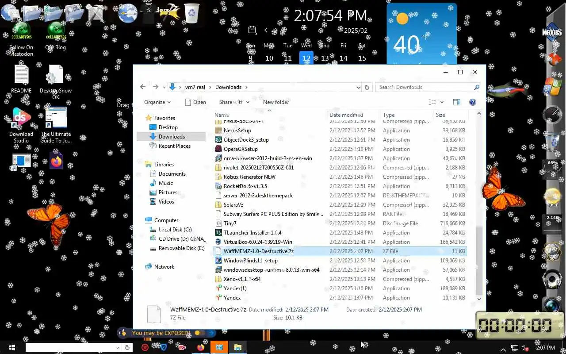Click the red circle taskbar icon
Screen dimensions: 566x354
145,347
